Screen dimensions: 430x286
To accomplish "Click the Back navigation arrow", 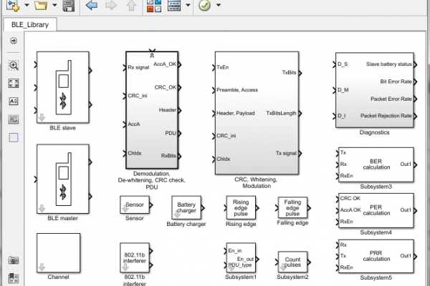I will pyautogui.click(x=91, y=6).
